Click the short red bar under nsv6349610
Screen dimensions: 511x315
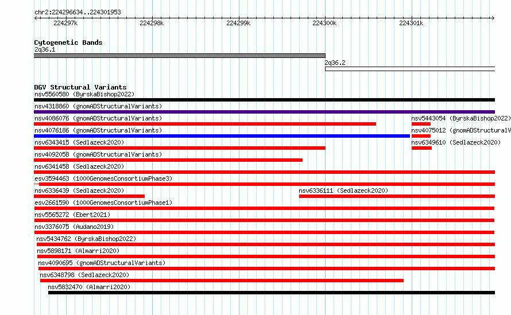(421, 148)
